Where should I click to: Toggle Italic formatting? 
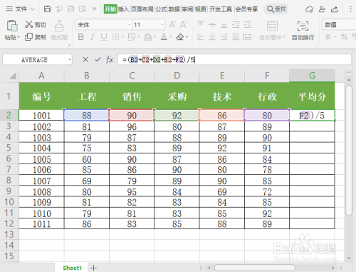[93, 37]
